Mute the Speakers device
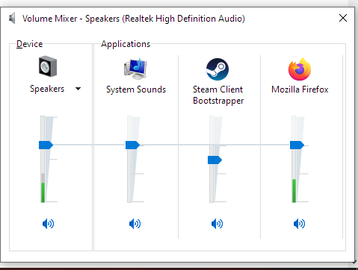358x270 pixels. [48, 224]
